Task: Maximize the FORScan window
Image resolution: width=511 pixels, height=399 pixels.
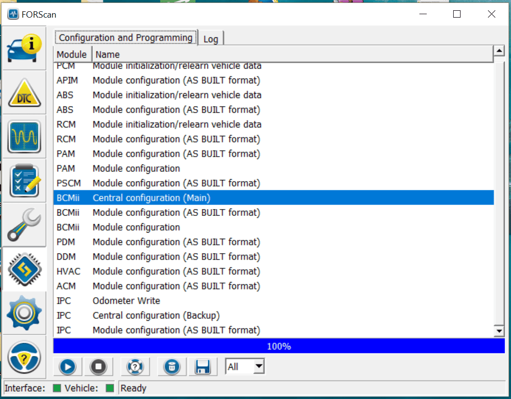Action: pos(457,14)
